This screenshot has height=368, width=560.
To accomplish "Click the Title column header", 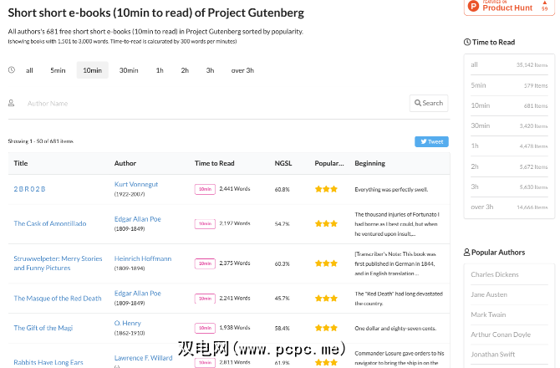I will click(21, 163).
